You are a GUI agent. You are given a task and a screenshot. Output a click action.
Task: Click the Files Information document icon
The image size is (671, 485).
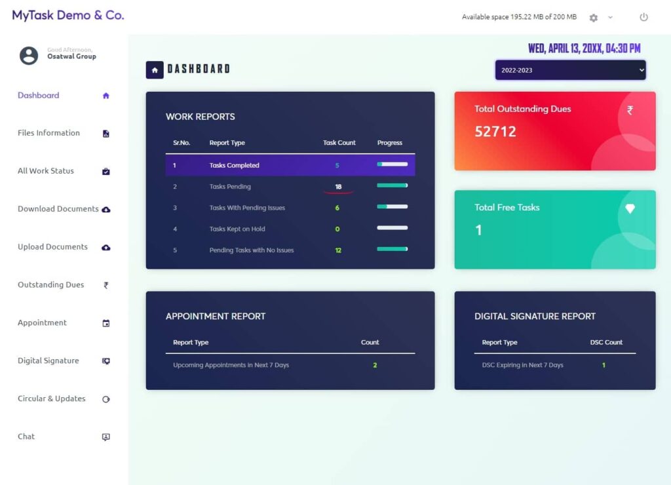[x=106, y=134]
